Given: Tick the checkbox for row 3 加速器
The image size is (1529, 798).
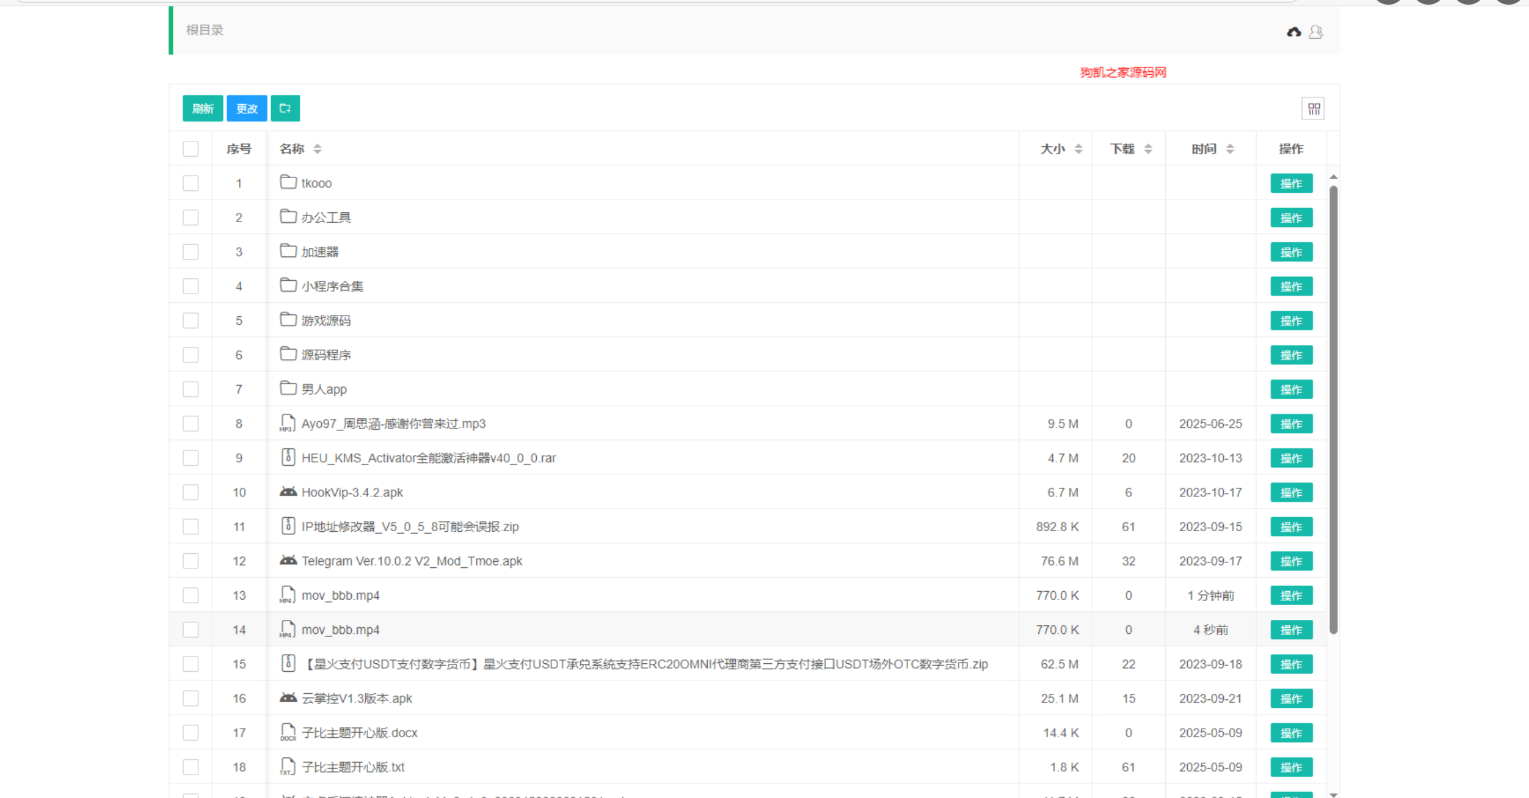Looking at the screenshot, I should click(191, 252).
